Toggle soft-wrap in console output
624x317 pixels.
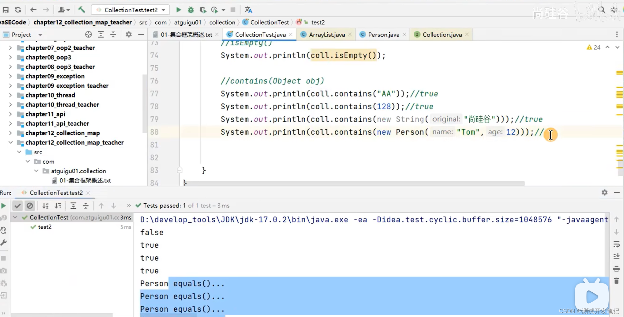(617, 244)
